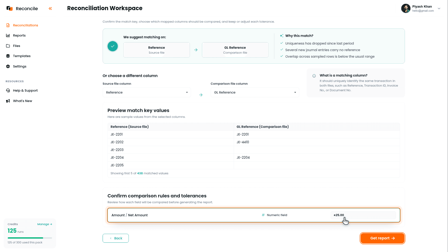Screen dimensions: 448x252
Task: Open Settings gear icon in sidebar
Action: (x=8, y=66)
